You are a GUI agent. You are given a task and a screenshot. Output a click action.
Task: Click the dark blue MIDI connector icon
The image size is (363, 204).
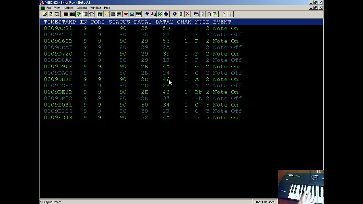click(x=166, y=14)
